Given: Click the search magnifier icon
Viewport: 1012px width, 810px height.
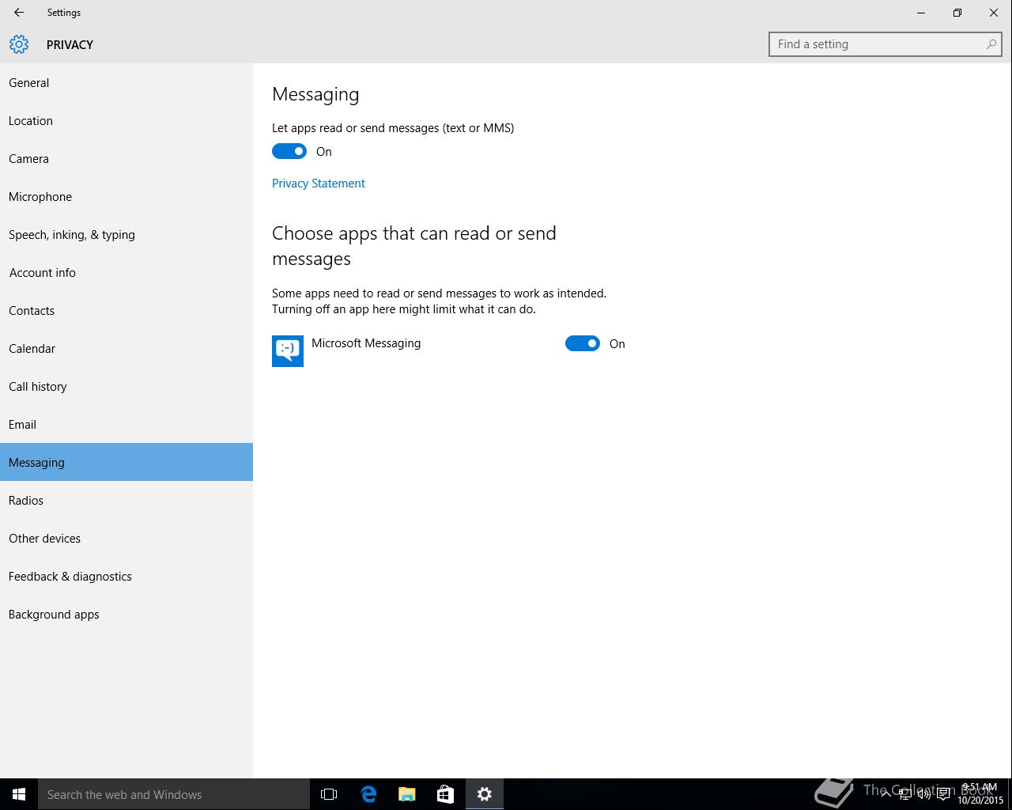Looking at the screenshot, I should (991, 44).
